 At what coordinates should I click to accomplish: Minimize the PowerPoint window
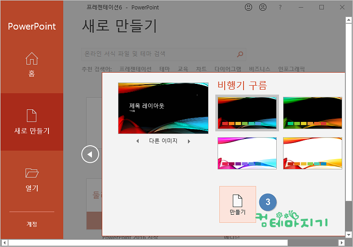pyautogui.click(x=301, y=7)
